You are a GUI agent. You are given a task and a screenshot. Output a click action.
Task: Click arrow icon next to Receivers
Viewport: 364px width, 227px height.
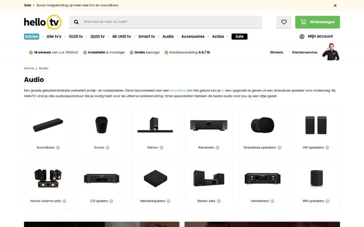[x=217, y=147]
